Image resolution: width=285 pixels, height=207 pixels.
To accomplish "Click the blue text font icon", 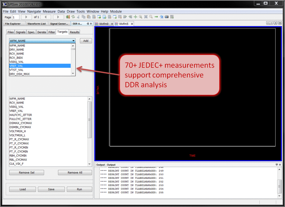I will (161, 17).
